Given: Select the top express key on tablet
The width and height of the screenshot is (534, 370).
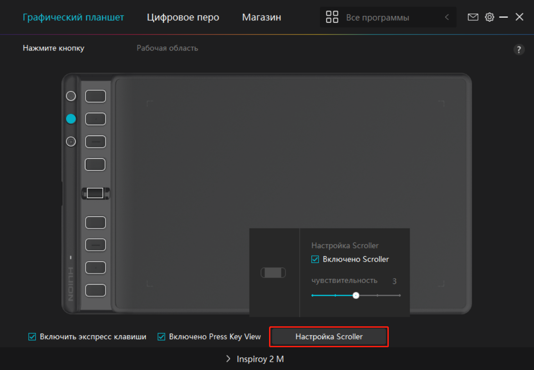Looking at the screenshot, I should pos(96,96).
